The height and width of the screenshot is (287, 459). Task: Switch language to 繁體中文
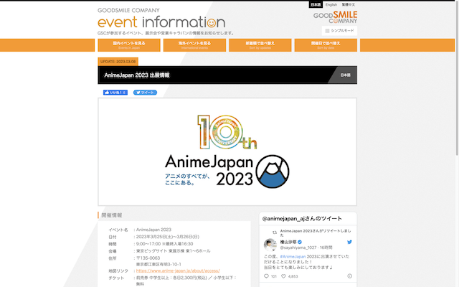point(349,5)
